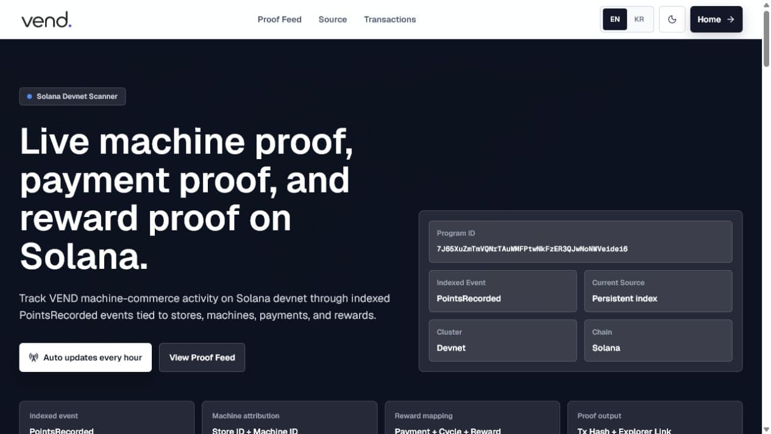Open the Proof Feed nav item
The image size is (771, 434).
click(279, 20)
